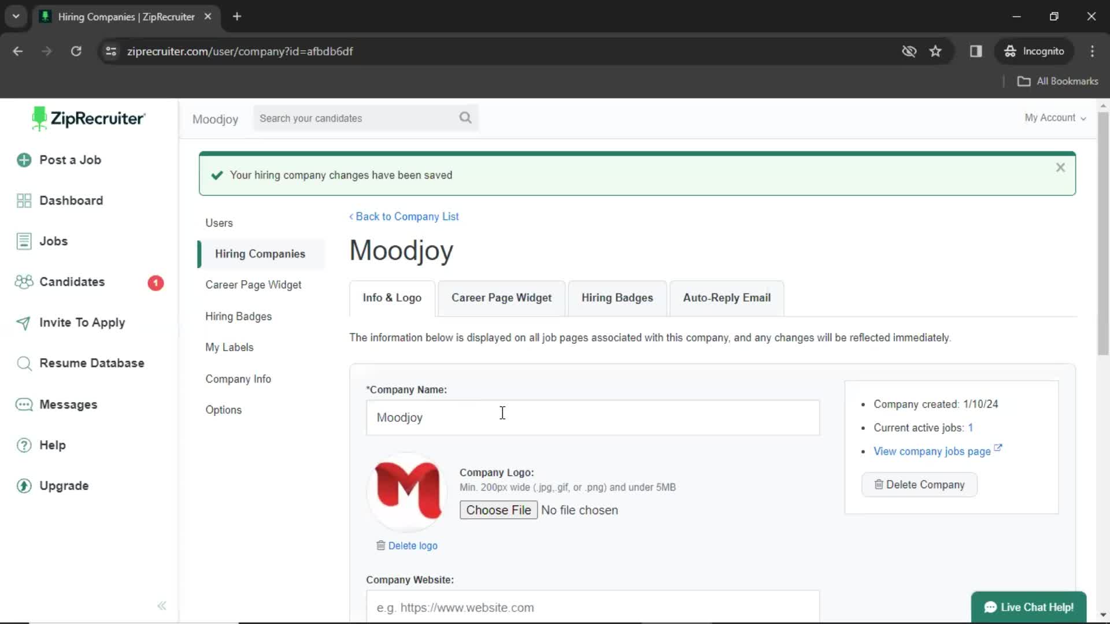Screen dimensions: 1110x624
Task: Click the ZipRecruiter logo
Action: pos(88,118)
